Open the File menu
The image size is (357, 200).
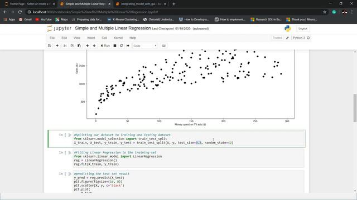tap(52, 38)
